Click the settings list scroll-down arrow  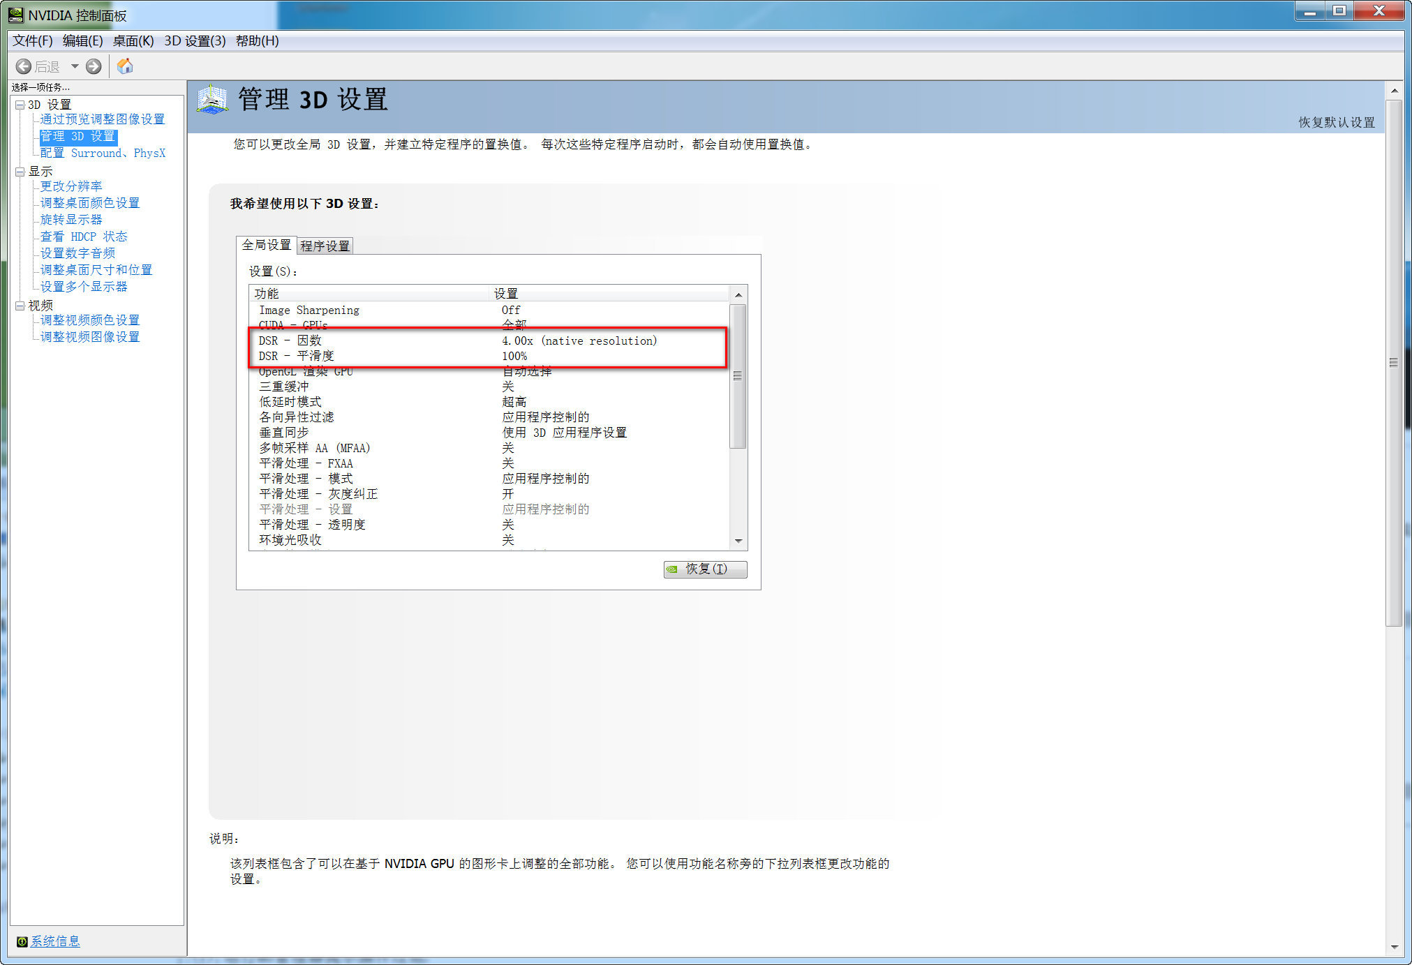[738, 541]
